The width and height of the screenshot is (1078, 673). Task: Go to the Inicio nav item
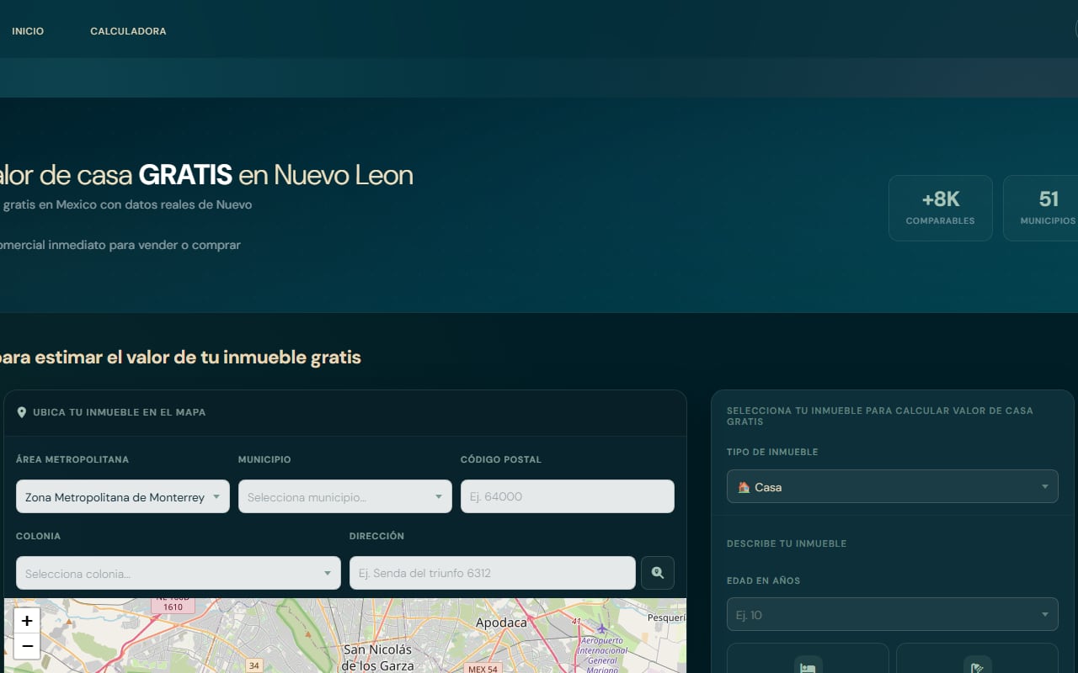[28, 31]
